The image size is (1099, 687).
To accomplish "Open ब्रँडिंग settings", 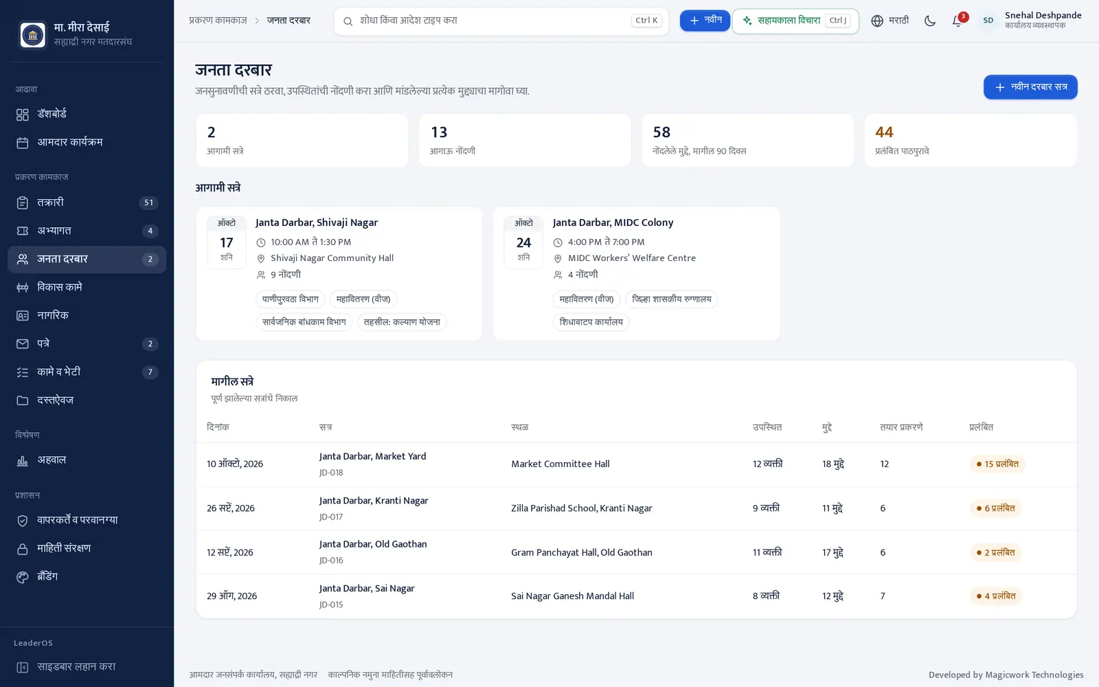I will 87,576.
